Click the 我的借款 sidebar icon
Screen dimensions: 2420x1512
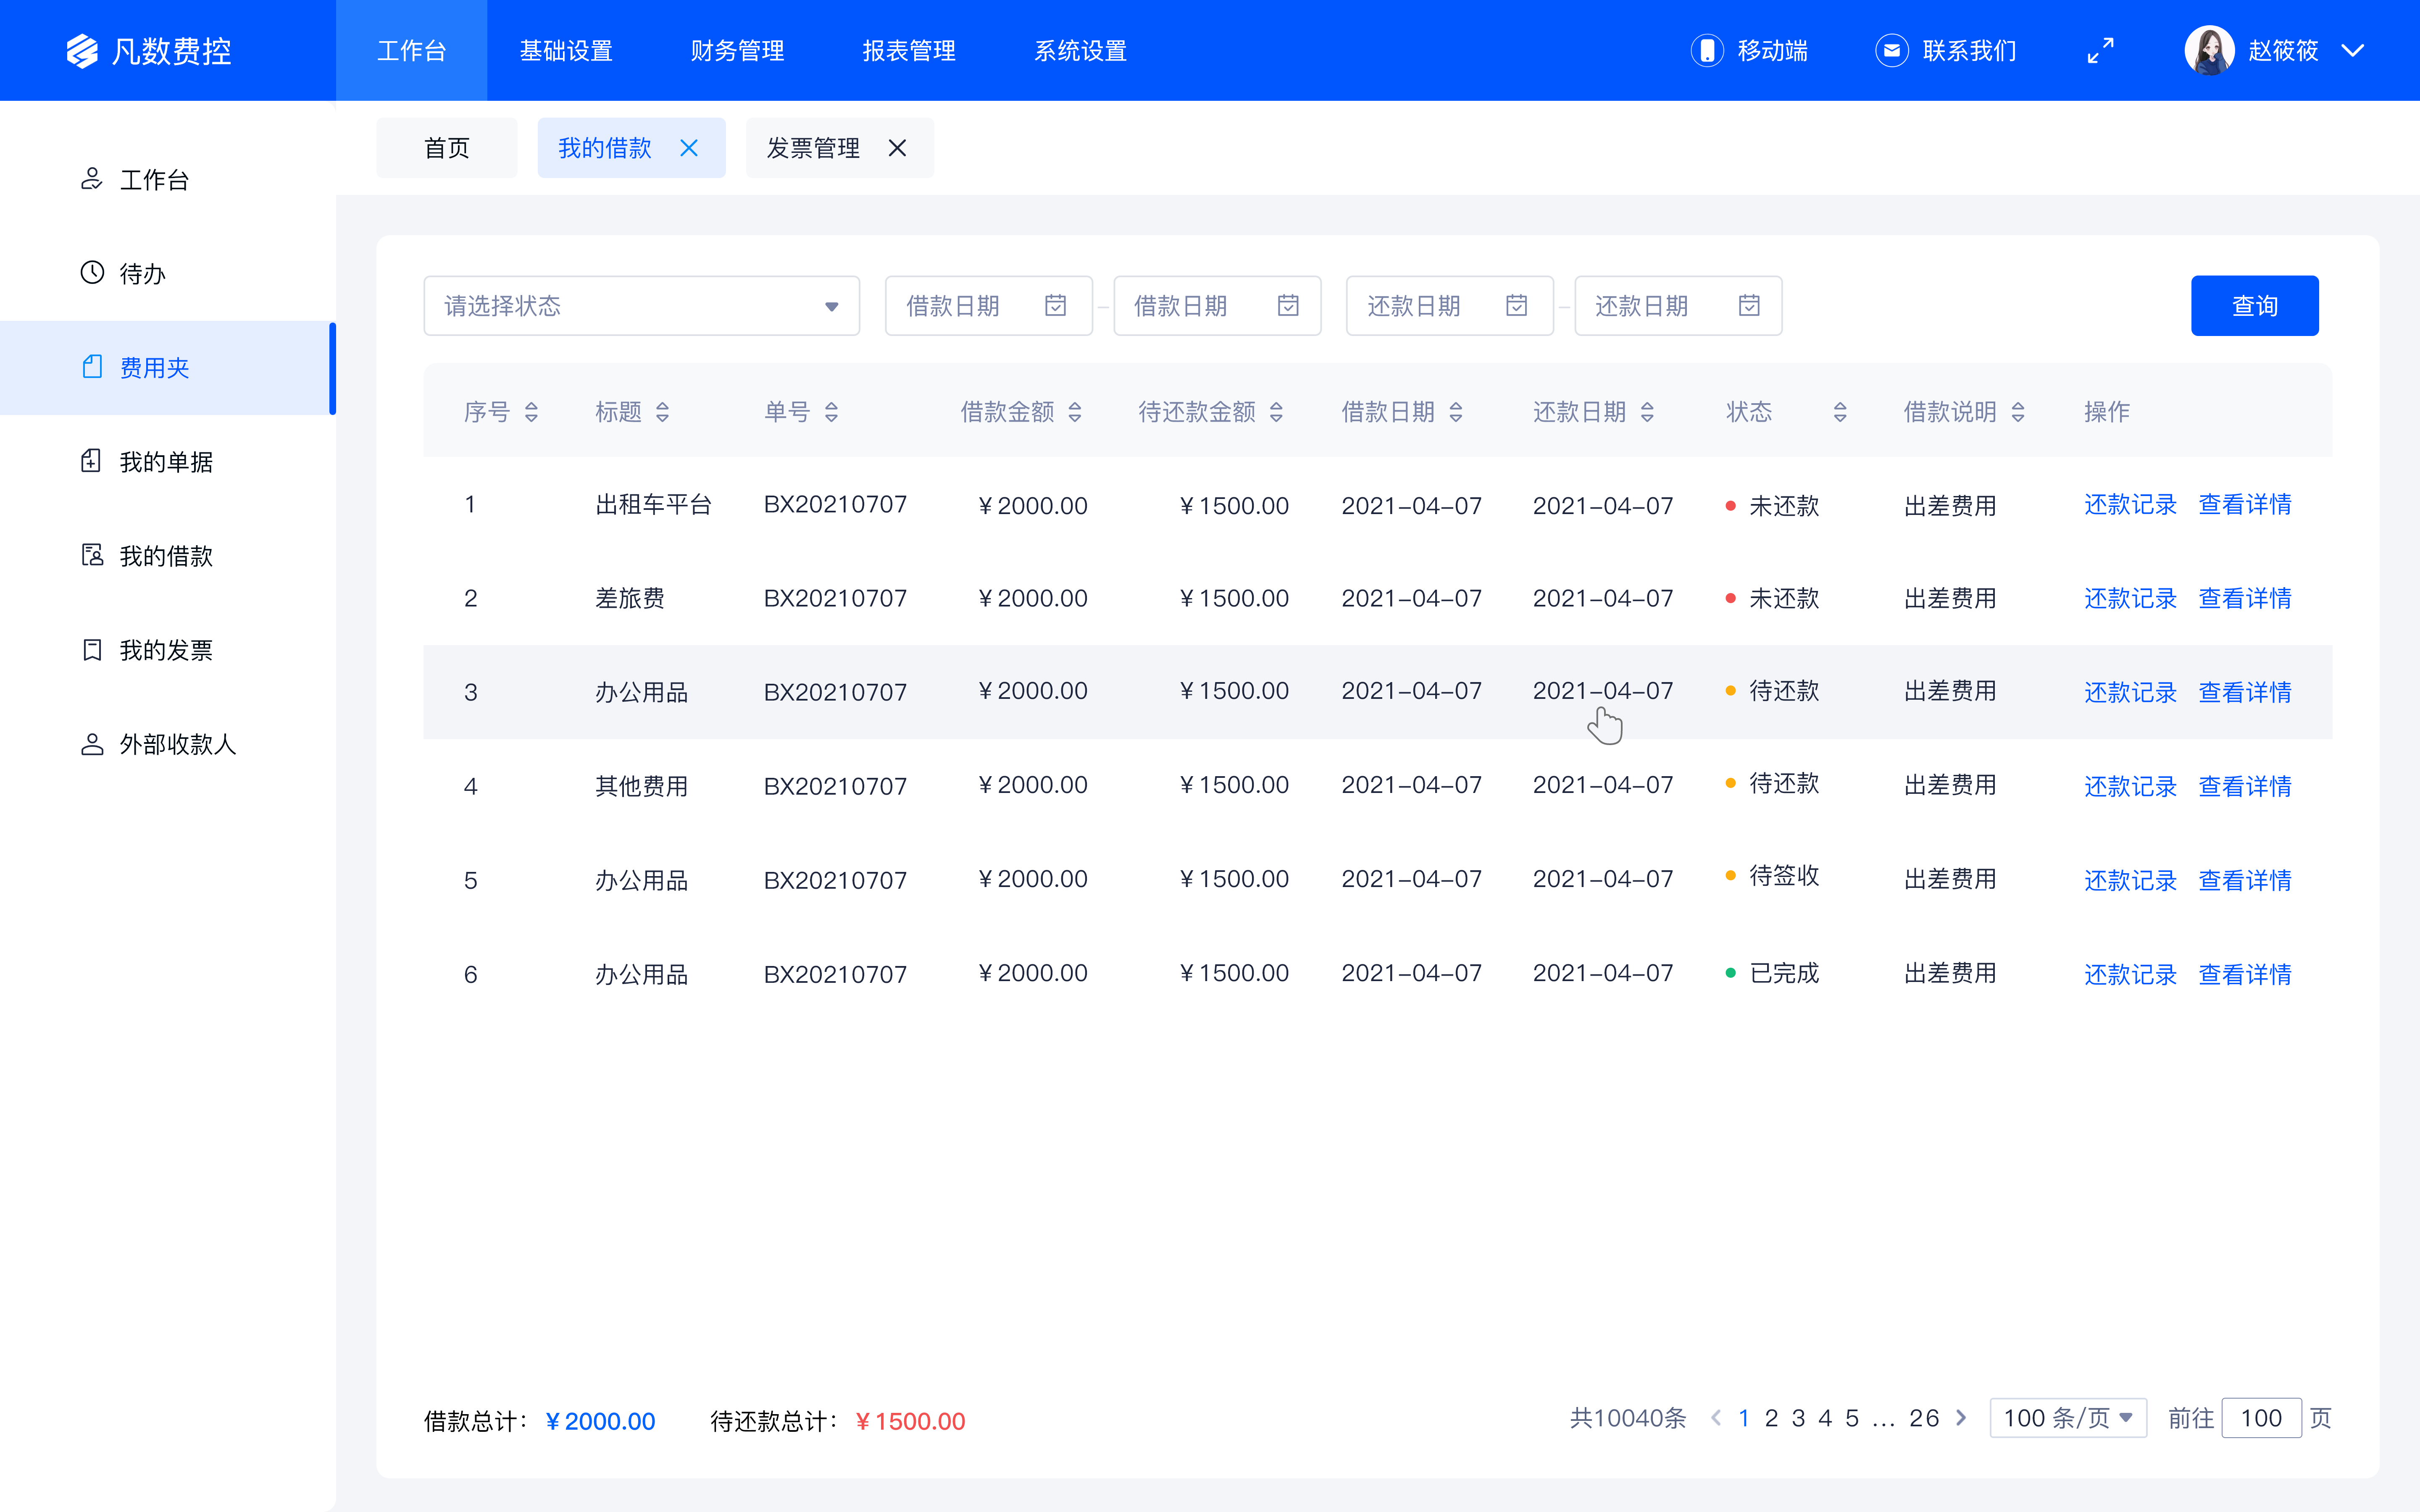pos(92,555)
